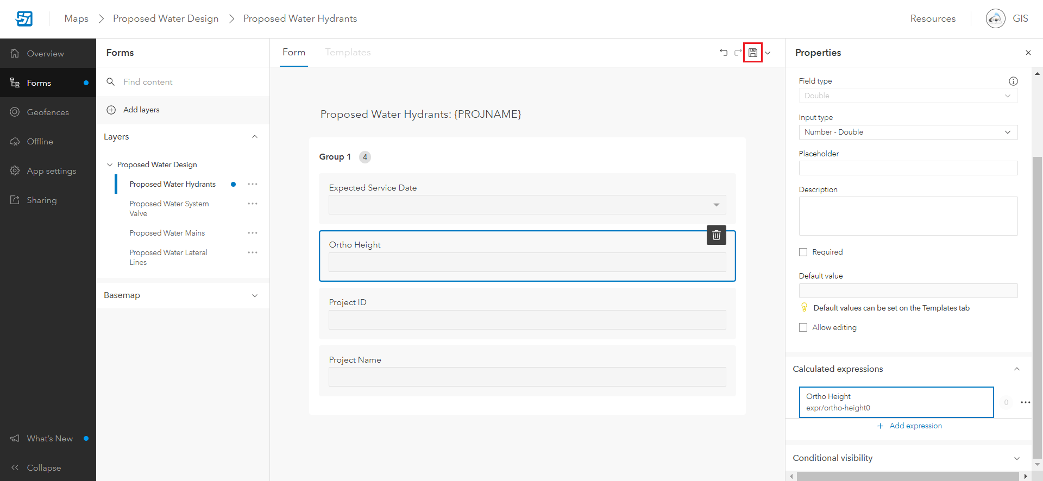The image size is (1043, 481).
Task: Select the Proposed Water System Valve layer
Action: (x=169, y=208)
